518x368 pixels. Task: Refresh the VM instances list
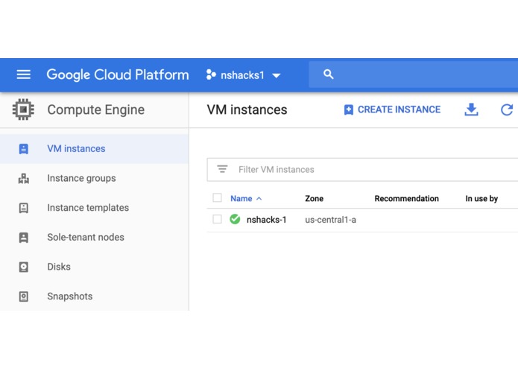[x=507, y=110]
